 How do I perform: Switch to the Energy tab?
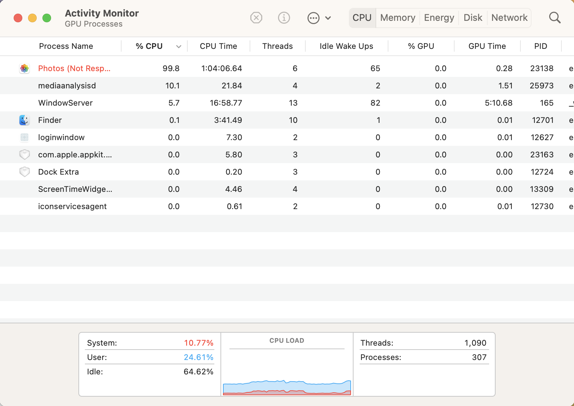(x=439, y=18)
